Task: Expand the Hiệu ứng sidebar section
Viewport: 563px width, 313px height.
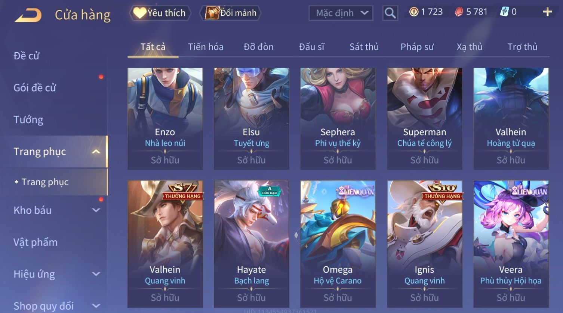Action: point(96,274)
